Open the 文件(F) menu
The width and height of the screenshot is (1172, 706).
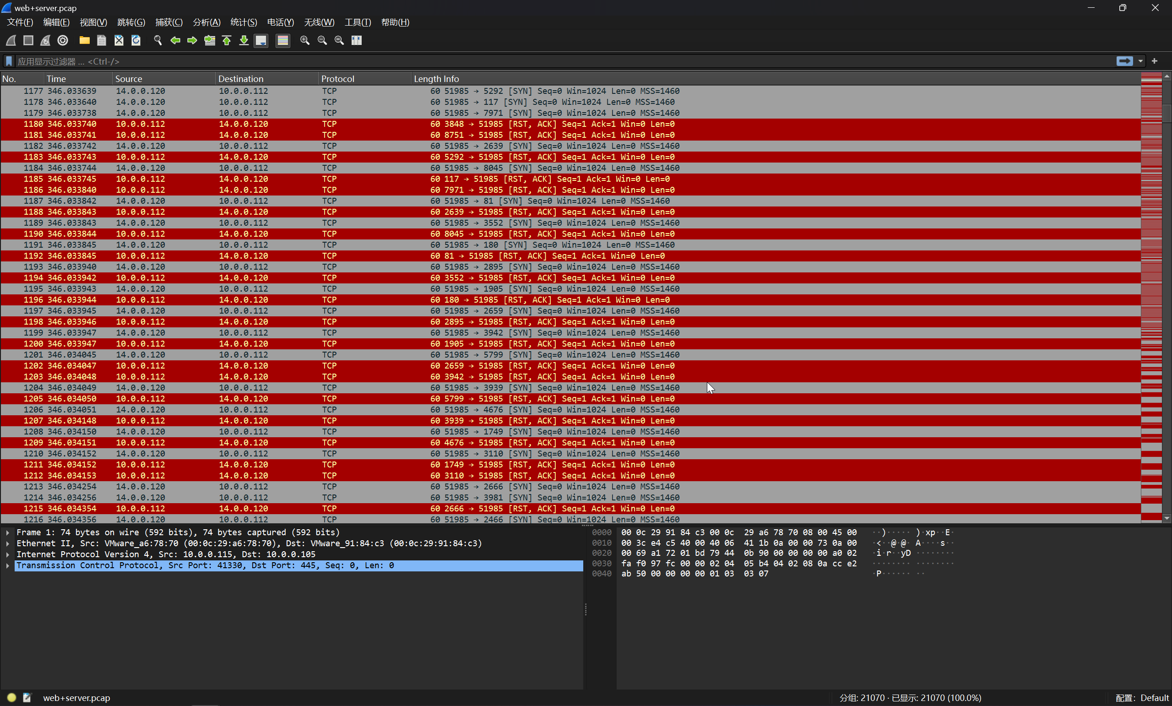pos(20,22)
